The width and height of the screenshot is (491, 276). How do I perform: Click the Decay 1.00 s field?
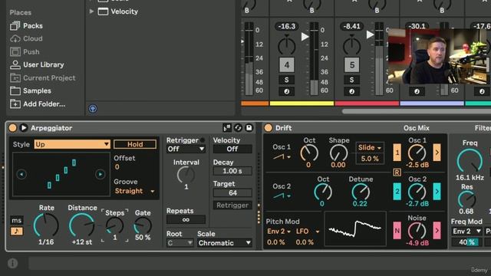coord(232,171)
